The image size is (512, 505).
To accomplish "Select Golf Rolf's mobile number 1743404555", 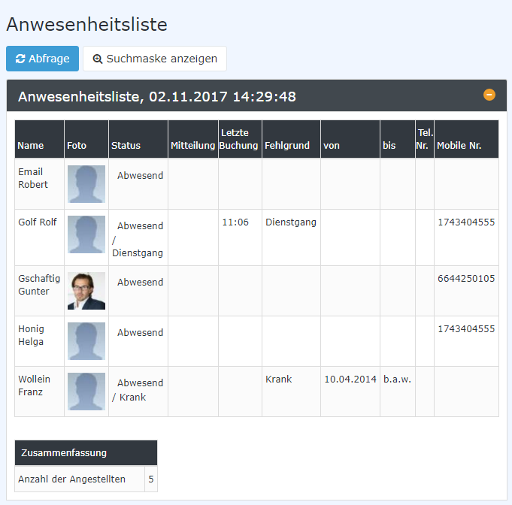I will point(466,222).
